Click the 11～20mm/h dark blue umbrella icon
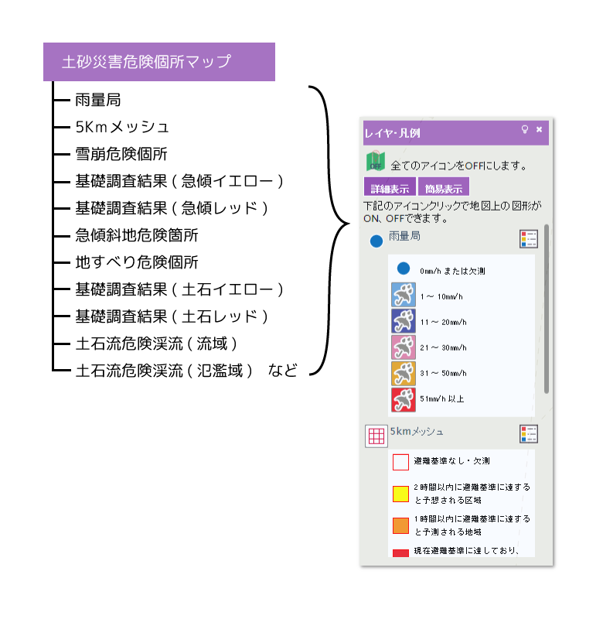Viewport: 603px width, 619px height. [404, 320]
